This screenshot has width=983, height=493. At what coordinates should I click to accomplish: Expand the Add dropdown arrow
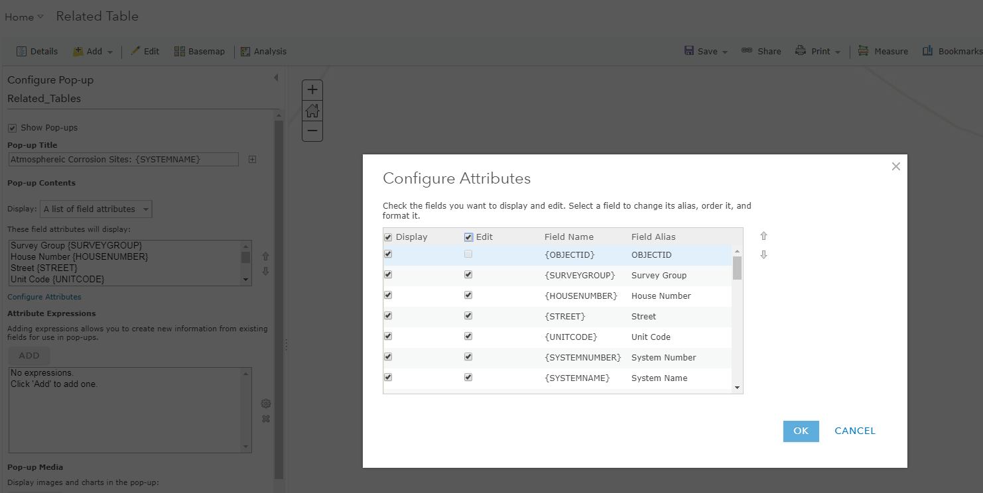click(x=110, y=52)
